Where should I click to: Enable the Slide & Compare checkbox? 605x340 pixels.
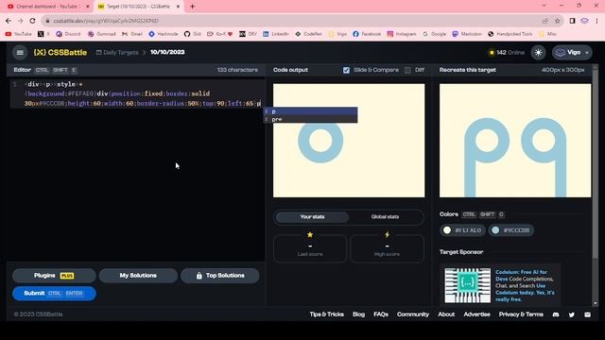point(346,70)
